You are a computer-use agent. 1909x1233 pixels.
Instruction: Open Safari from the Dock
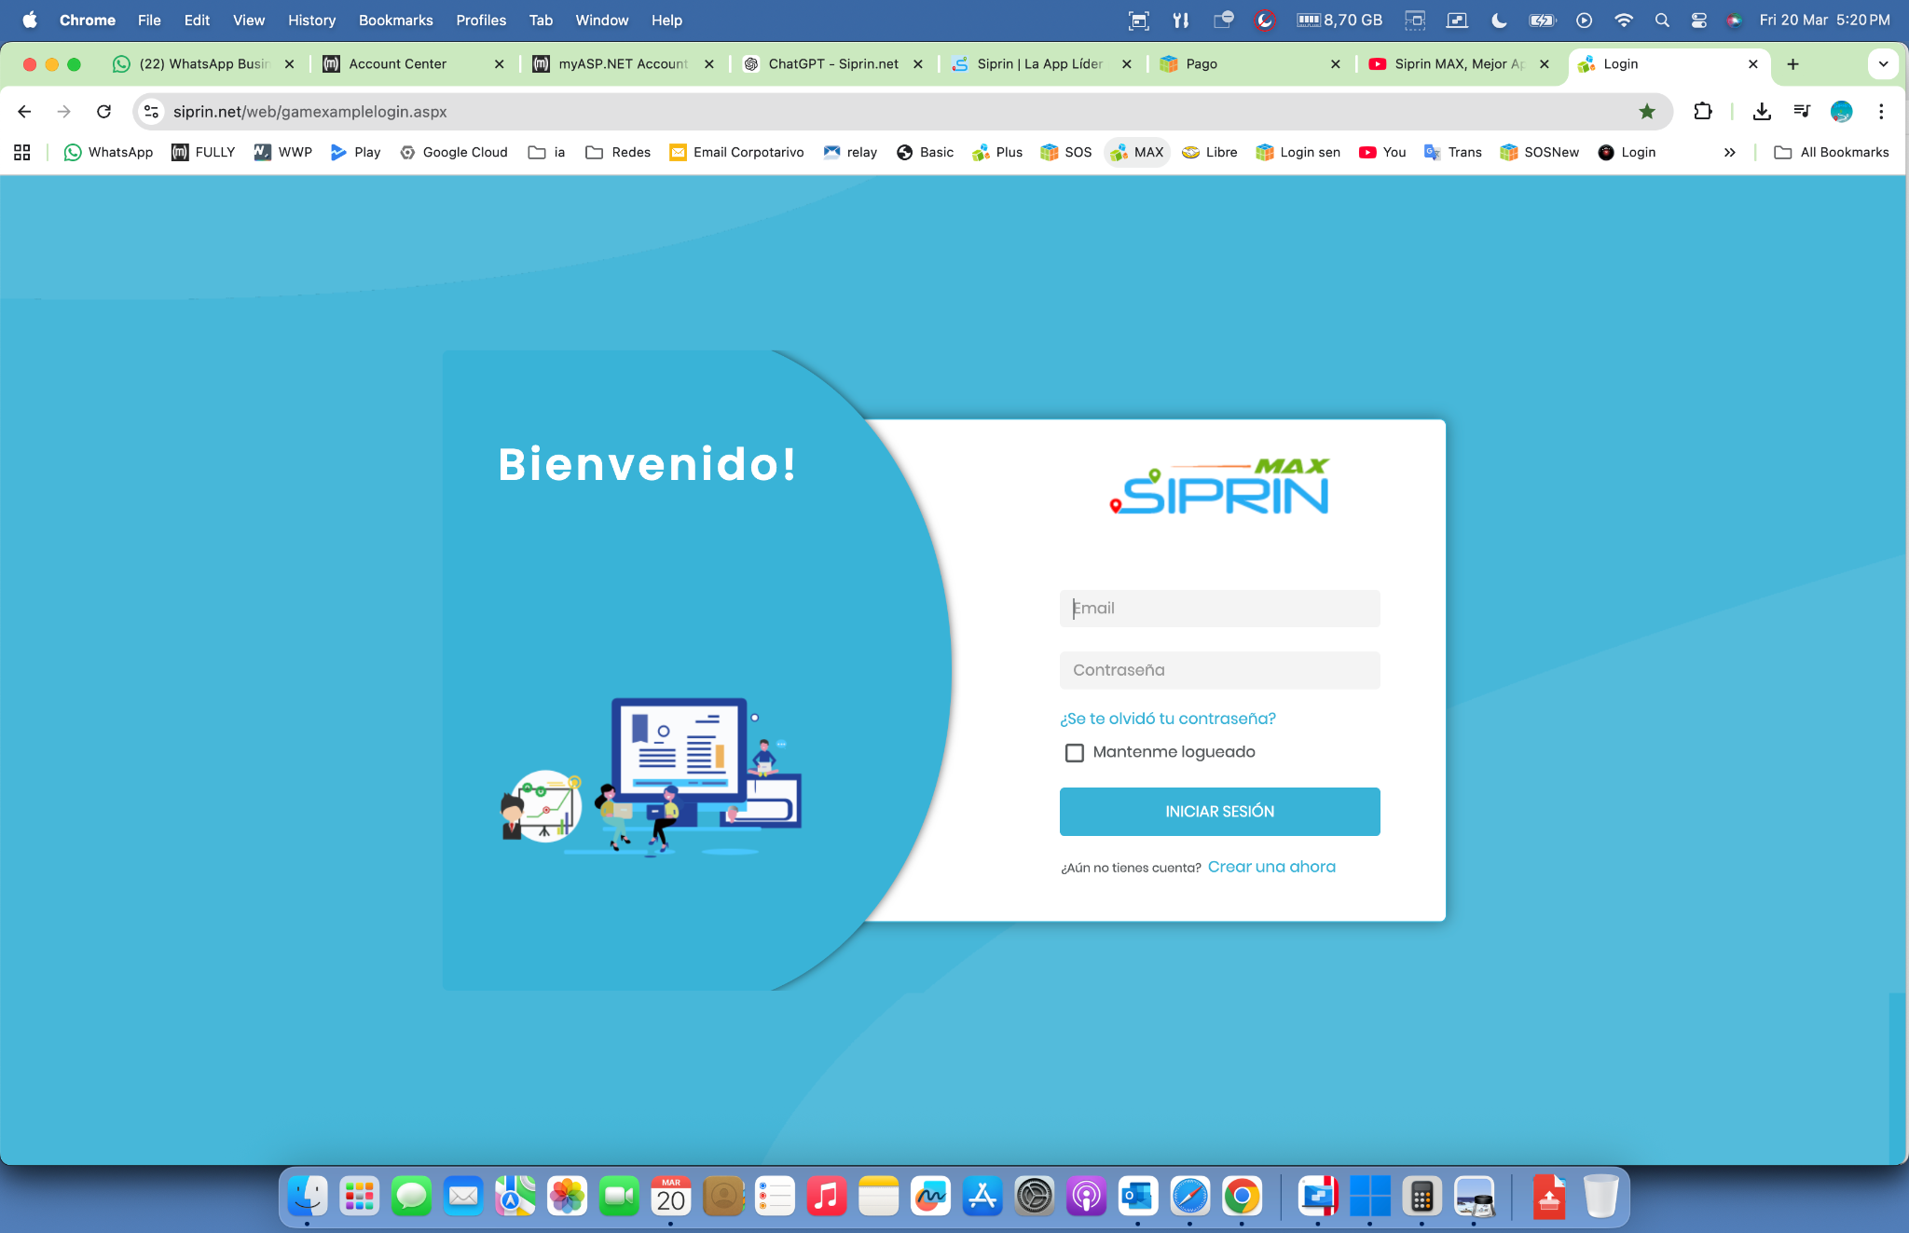[1189, 1196]
